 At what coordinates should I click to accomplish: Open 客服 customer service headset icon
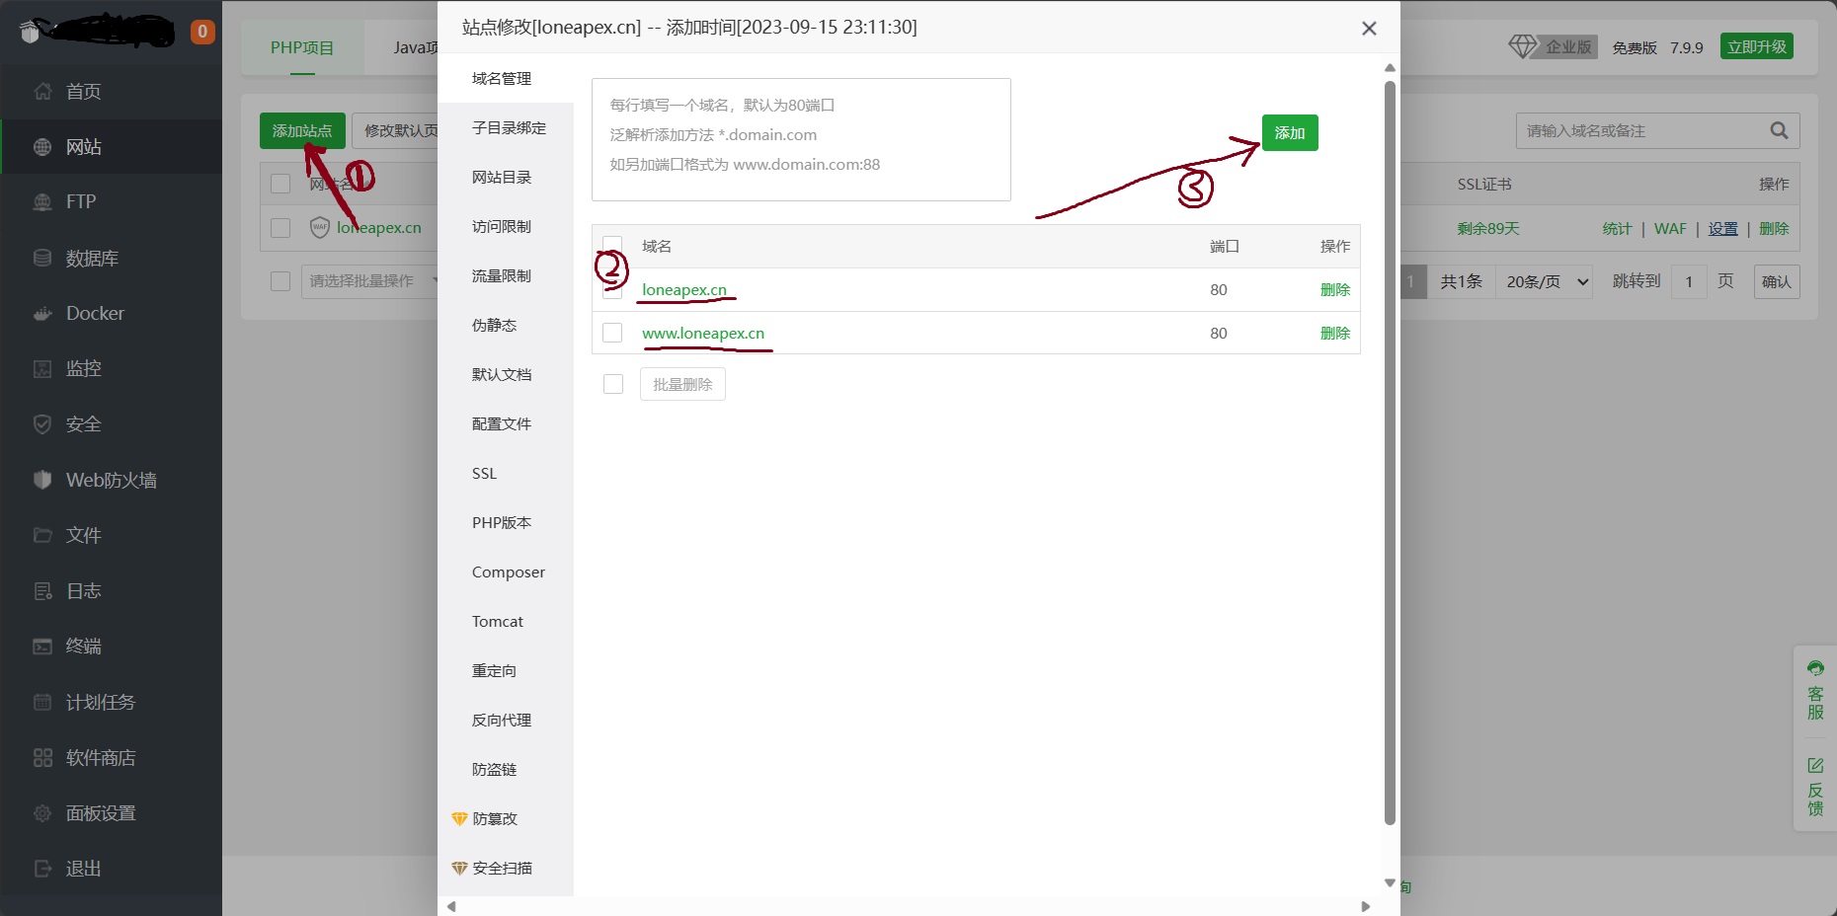click(1815, 669)
